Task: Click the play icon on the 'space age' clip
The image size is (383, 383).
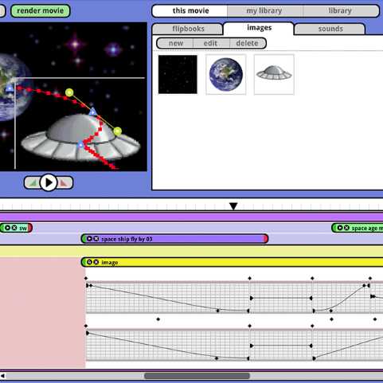Action: coord(340,228)
